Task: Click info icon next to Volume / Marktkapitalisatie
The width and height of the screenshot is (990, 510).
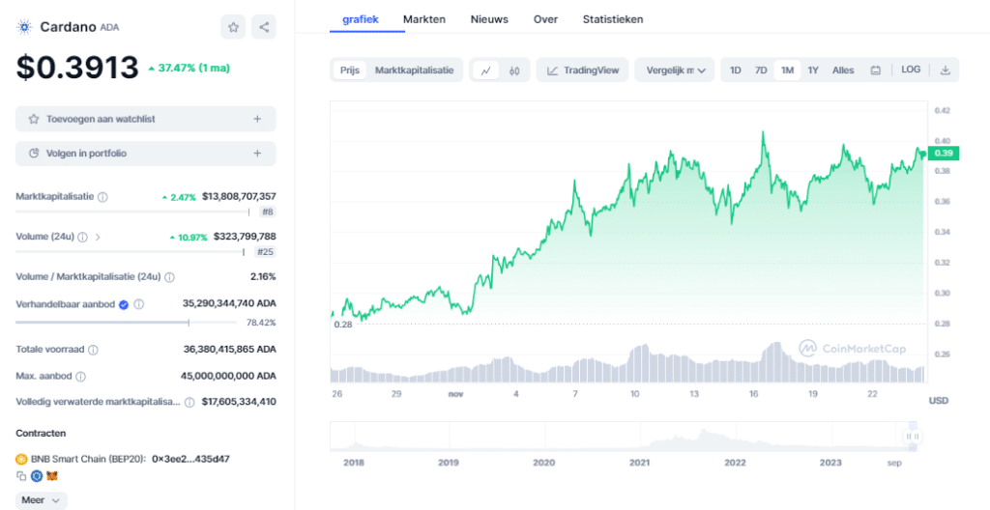Action: click(169, 277)
